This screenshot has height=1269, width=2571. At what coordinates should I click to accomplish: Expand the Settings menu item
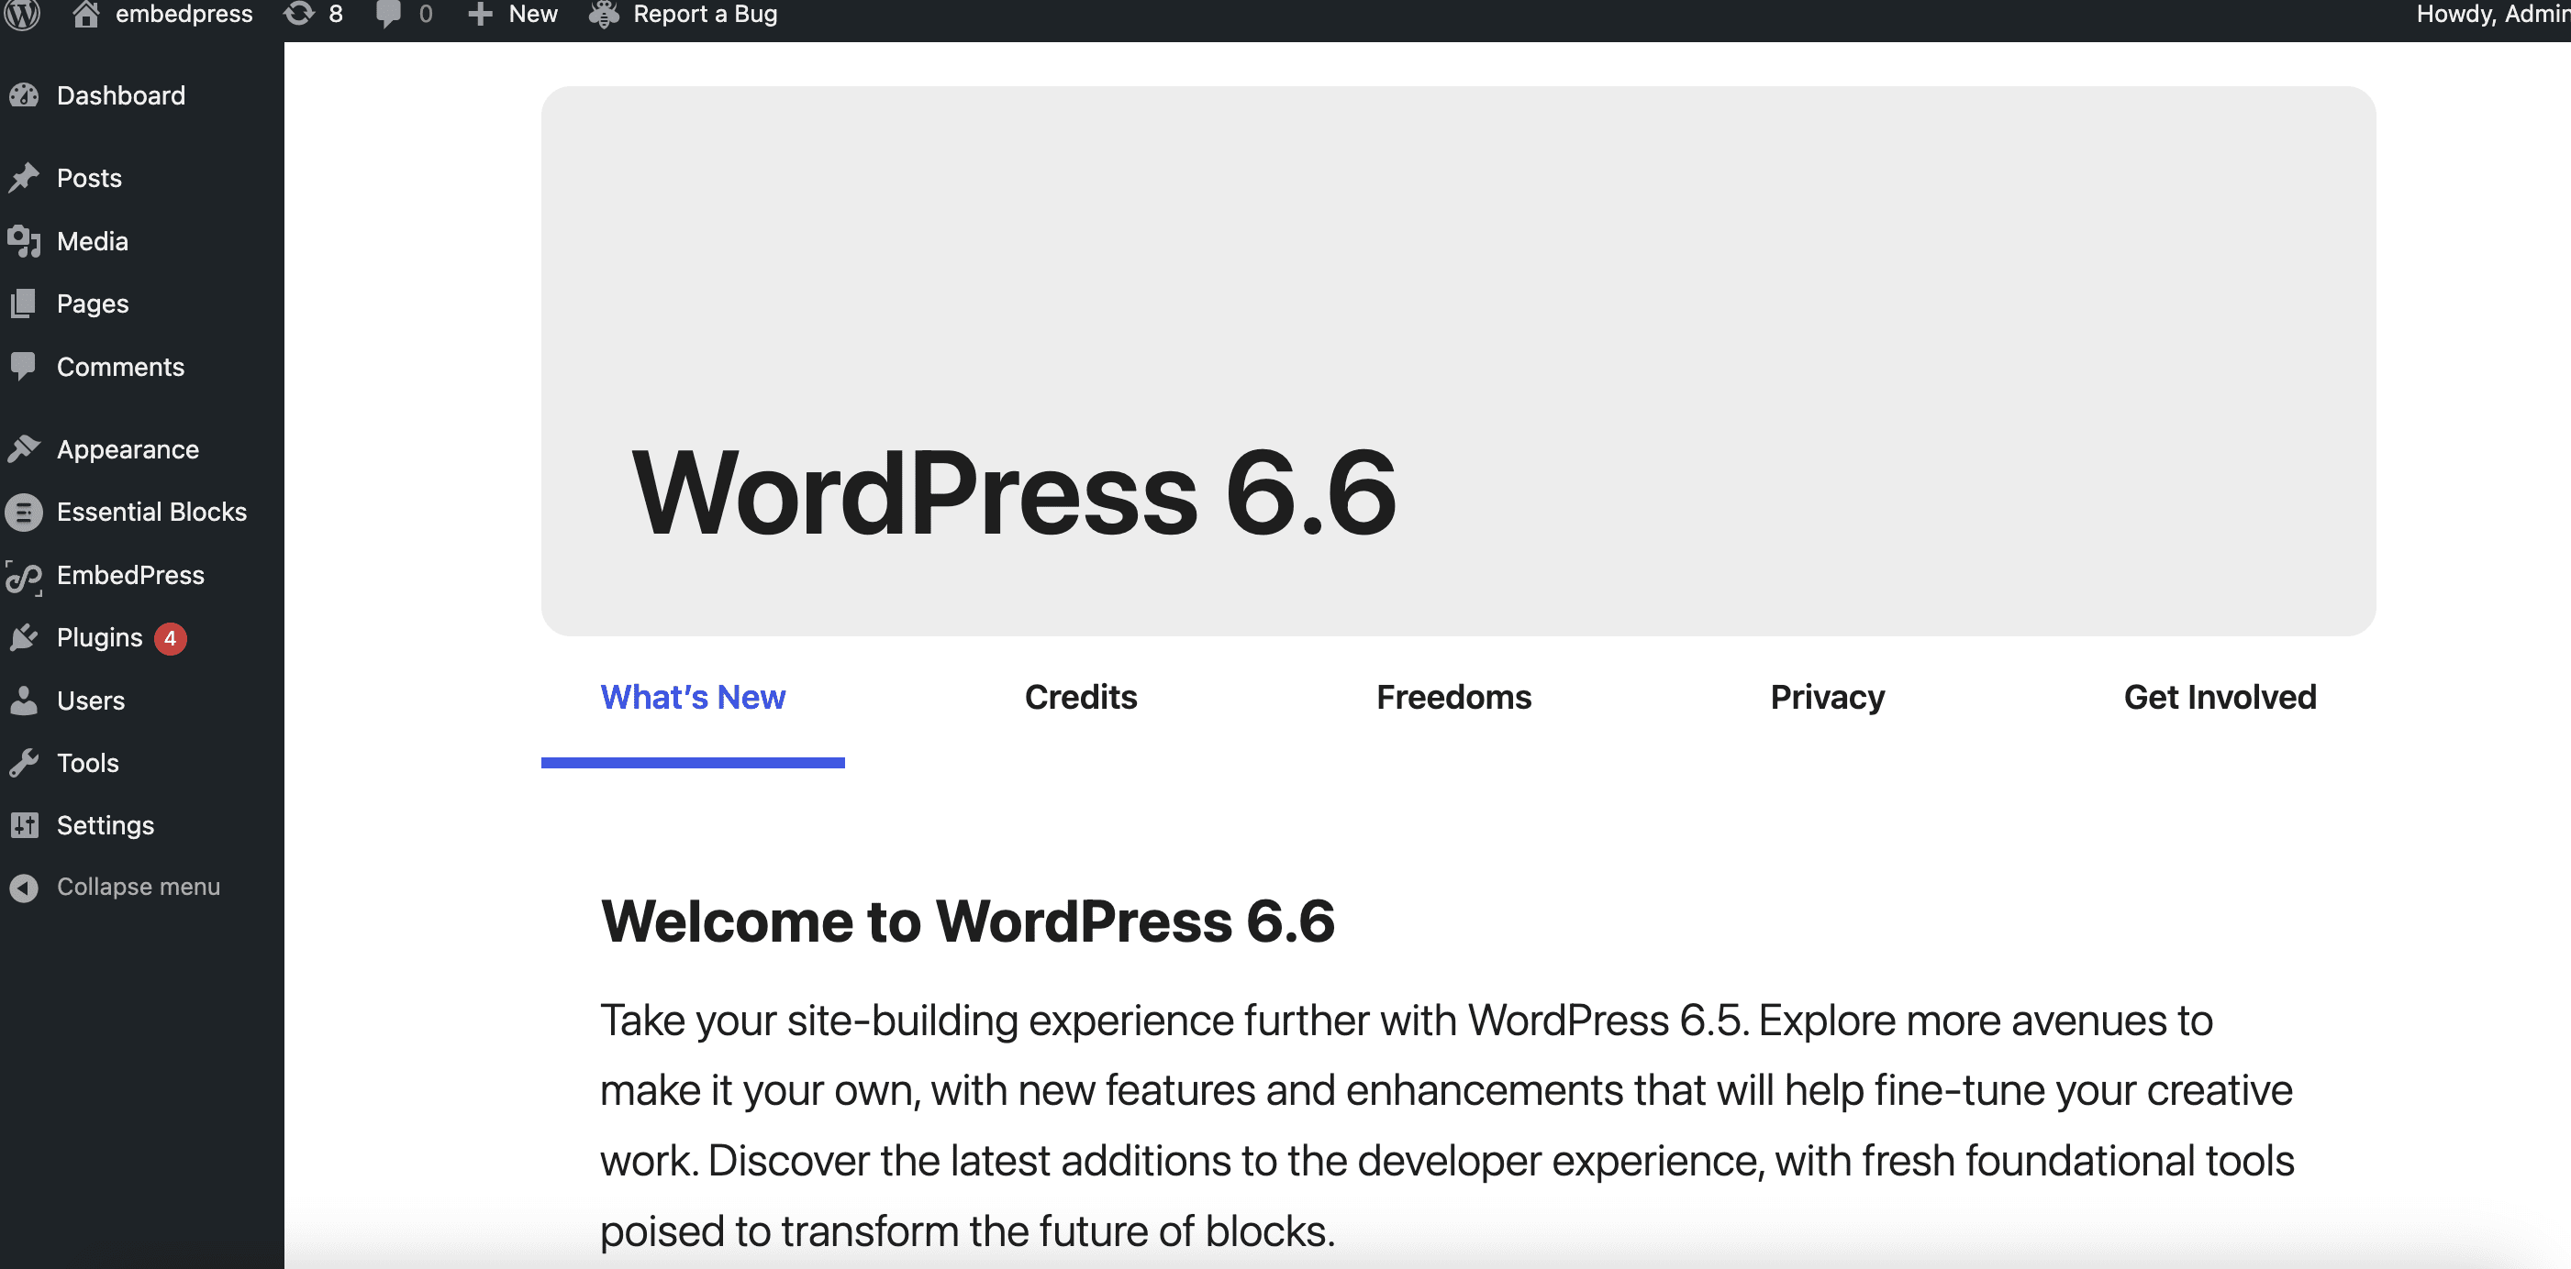[x=104, y=823]
